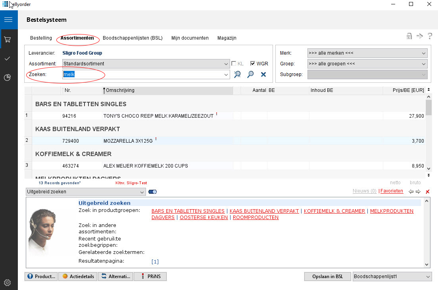The width and height of the screenshot is (438, 290).
Task: Enable the KL checkbox
Action: 234,64
